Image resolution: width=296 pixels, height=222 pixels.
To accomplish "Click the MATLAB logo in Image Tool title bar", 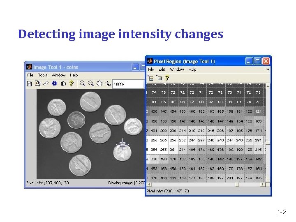I will pos(29,67).
